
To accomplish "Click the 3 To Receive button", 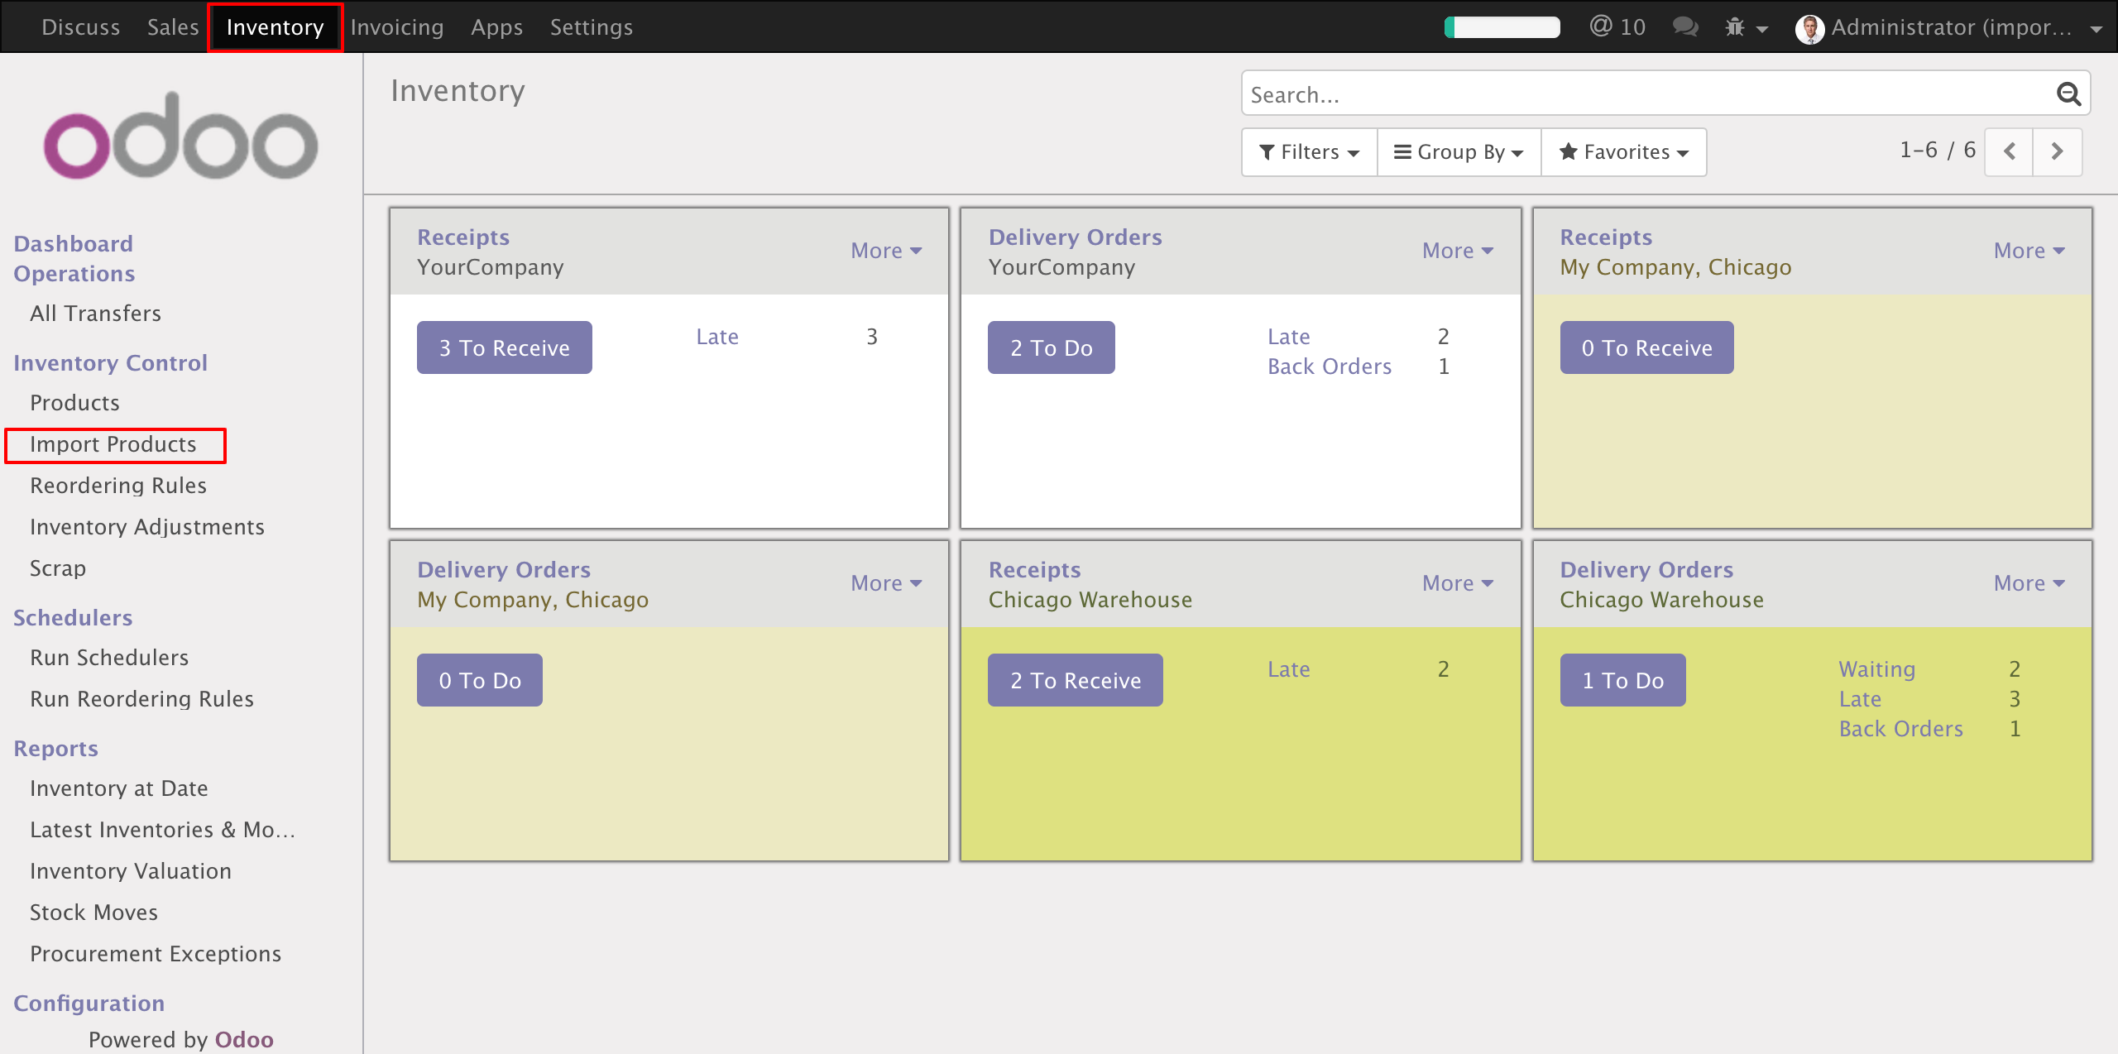I will [x=504, y=347].
